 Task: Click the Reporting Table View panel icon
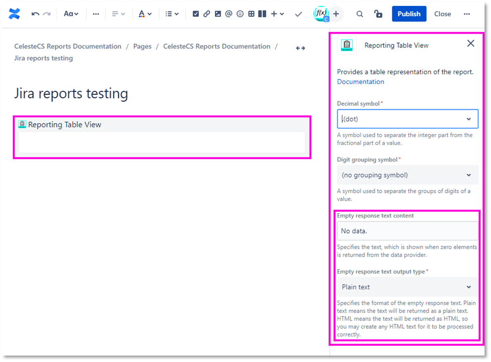347,45
